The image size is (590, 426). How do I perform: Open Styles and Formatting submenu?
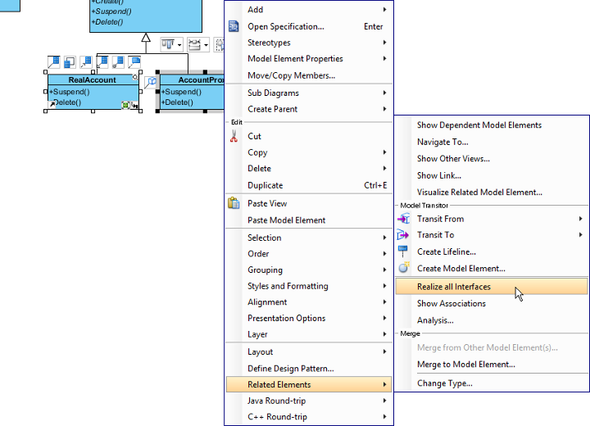[309, 286]
